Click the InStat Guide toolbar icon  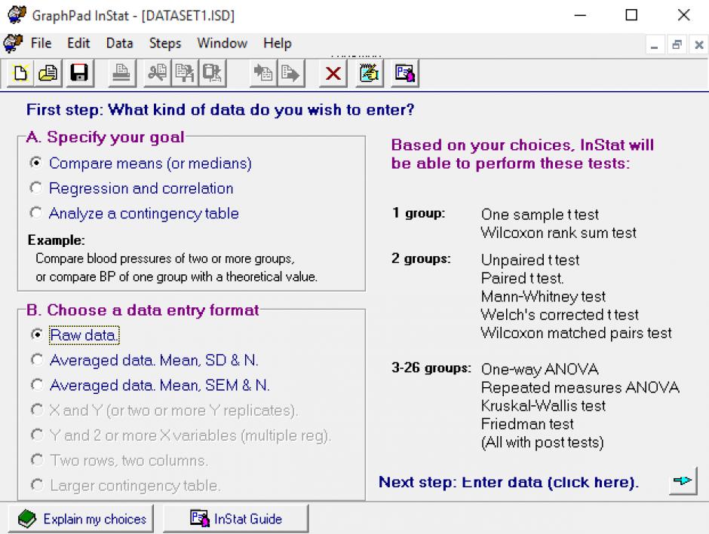click(x=405, y=72)
